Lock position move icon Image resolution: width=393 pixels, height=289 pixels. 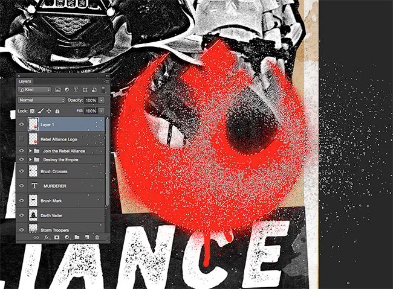(x=49, y=110)
